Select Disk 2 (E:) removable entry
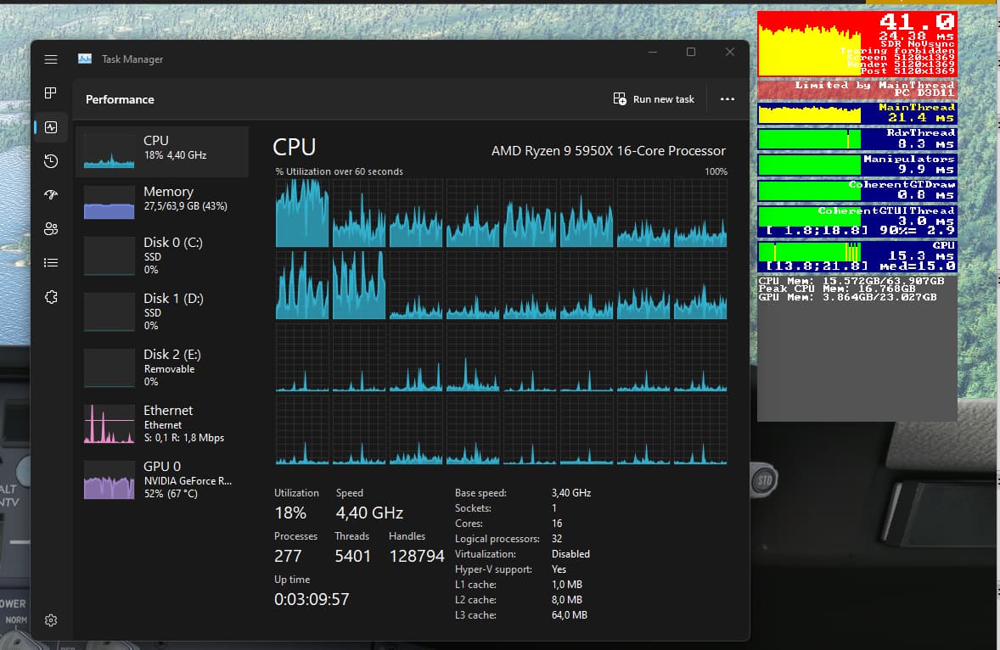Image resolution: width=1000 pixels, height=650 pixels. 162,367
